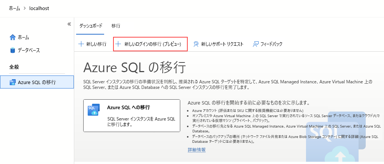The height and width of the screenshot is (164, 384).
Task: Click the house icon beside ホーム
Action: point(12,37)
